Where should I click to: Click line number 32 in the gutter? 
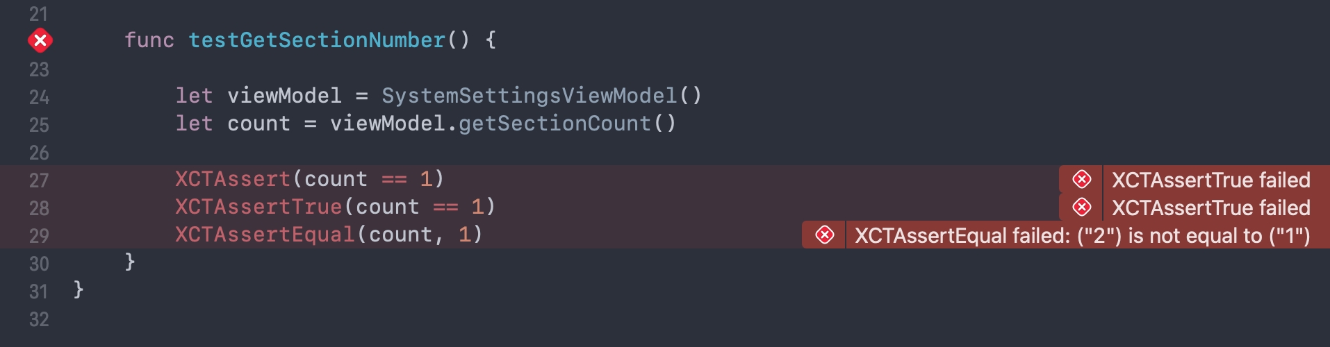(39, 319)
